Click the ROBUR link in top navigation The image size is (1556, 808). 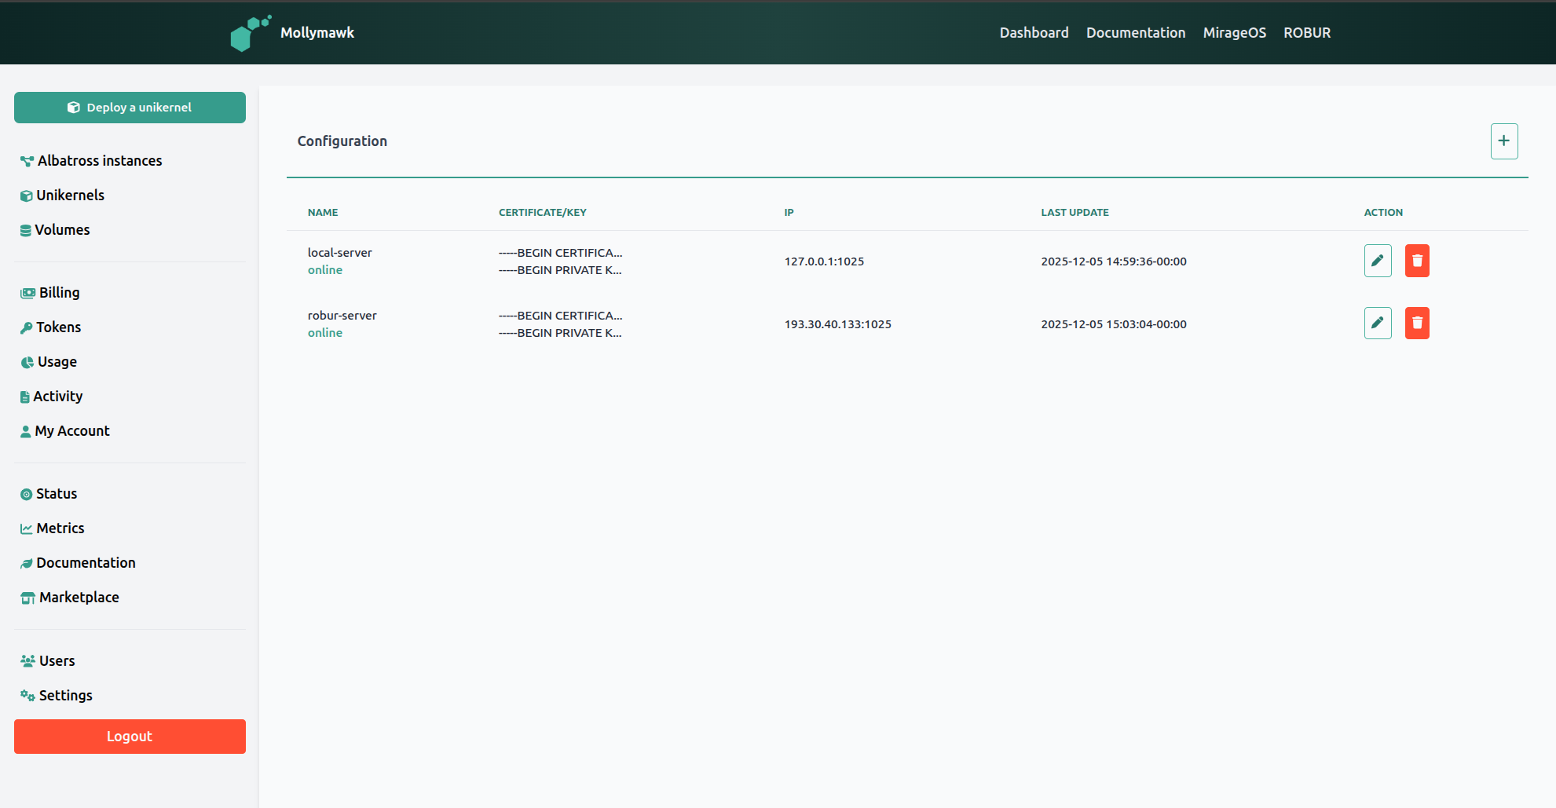(x=1306, y=33)
